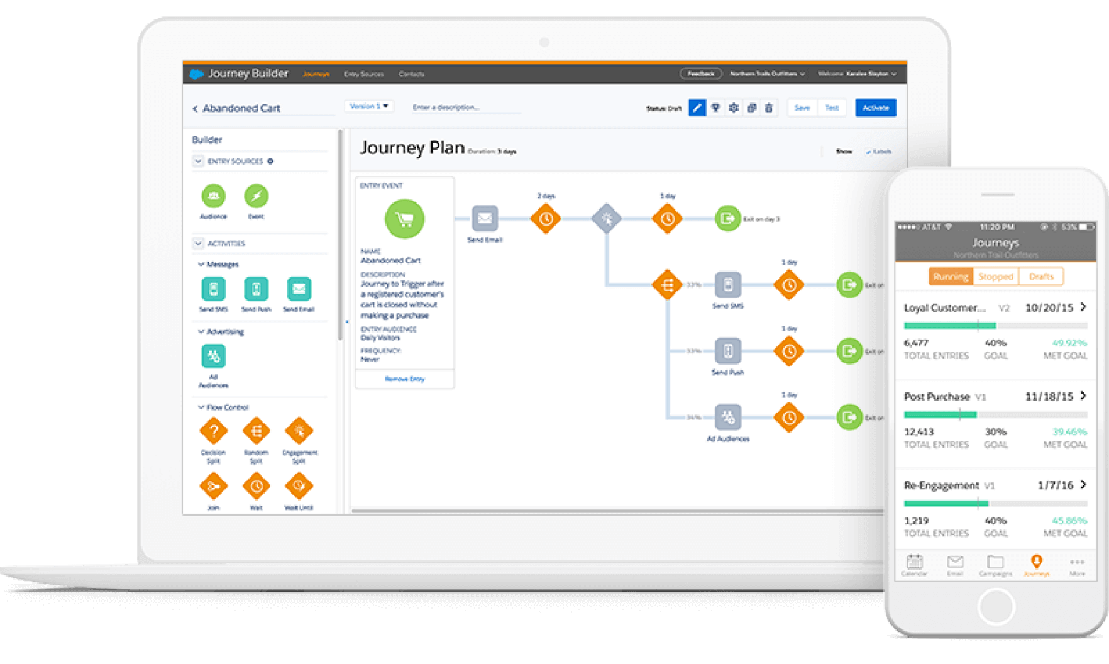1109x664 pixels.
Task: Open the Send Email node on canvas
Action: point(485,218)
